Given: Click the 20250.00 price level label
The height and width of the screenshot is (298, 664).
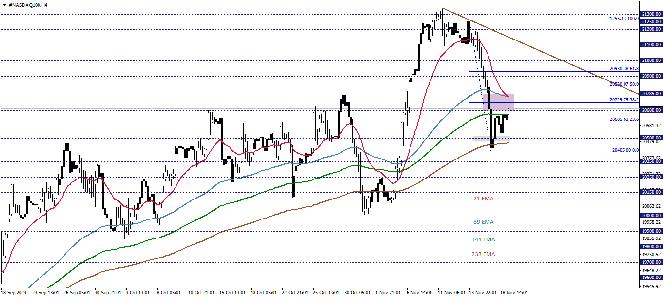Looking at the screenshot, I should click(x=651, y=177).
